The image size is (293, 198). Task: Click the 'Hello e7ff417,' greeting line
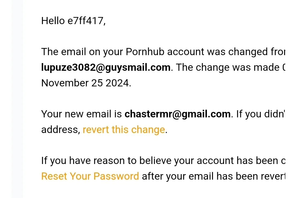pos(74,21)
